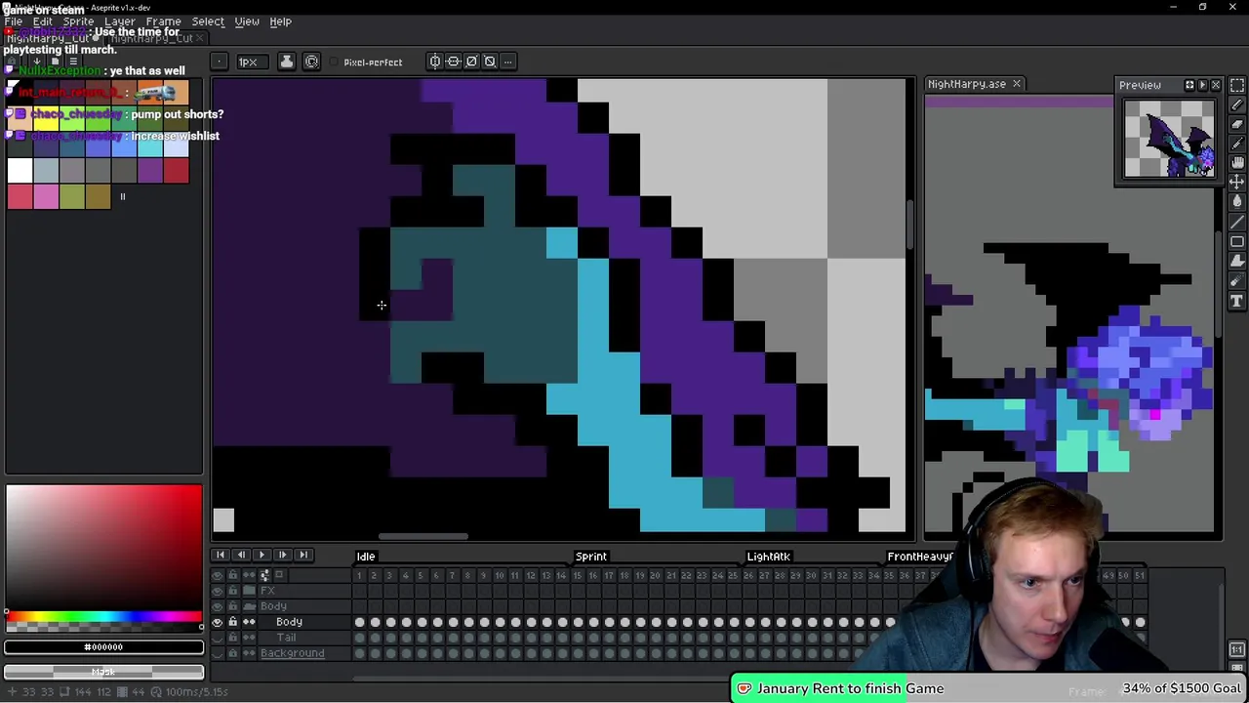Click the LightAtk animation tag

tap(768, 557)
